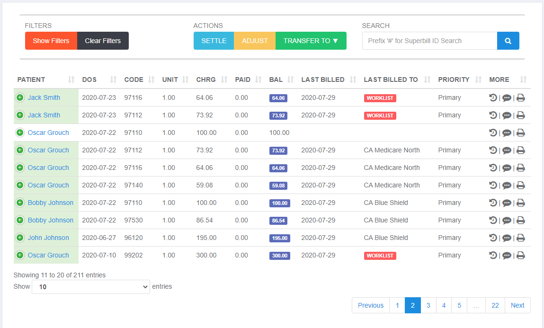Sort the table by Priority column
The width and height of the screenshot is (544, 328).
(460, 80)
